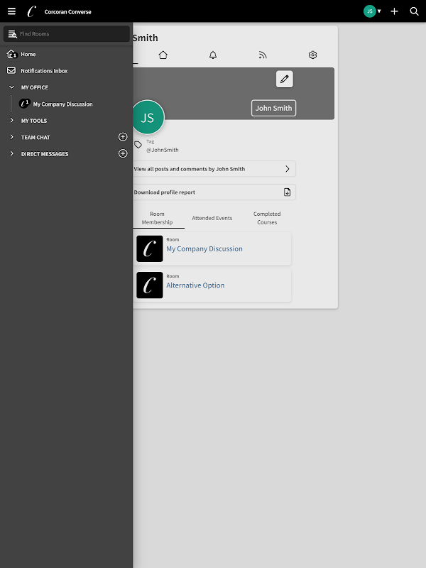Viewport: 426px width, 568px height.
Task: Click the tag icon beside @JohnSmith
Action: click(x=138, y=145)
